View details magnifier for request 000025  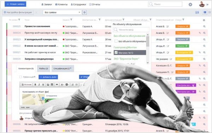[x=204, y=26]
